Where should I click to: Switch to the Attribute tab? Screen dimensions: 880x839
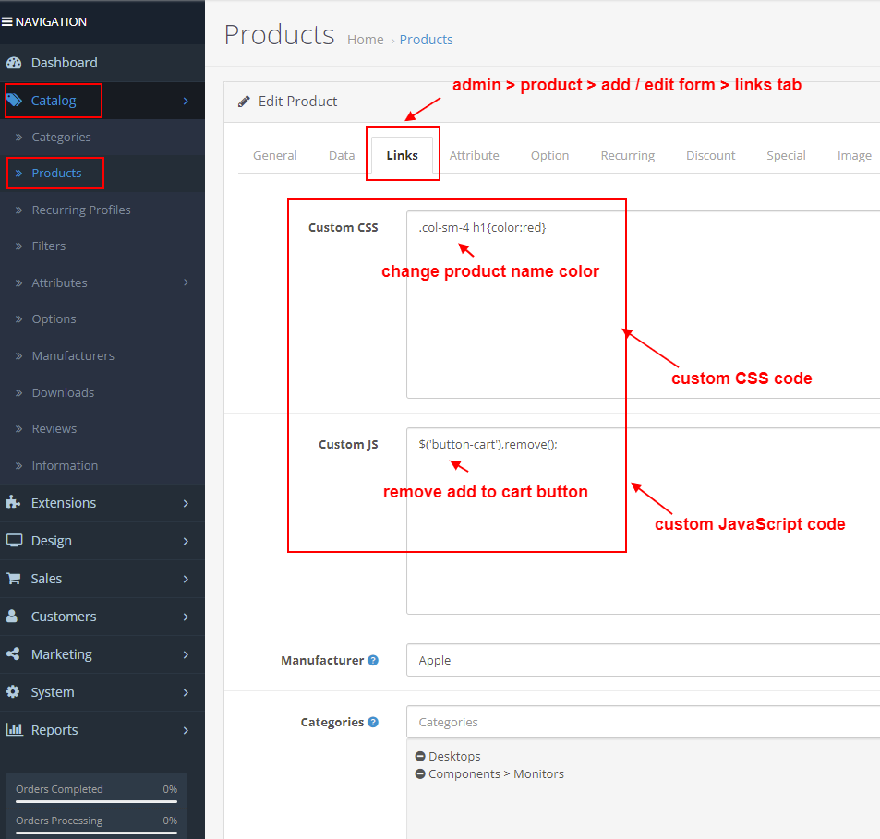[474, 155]
